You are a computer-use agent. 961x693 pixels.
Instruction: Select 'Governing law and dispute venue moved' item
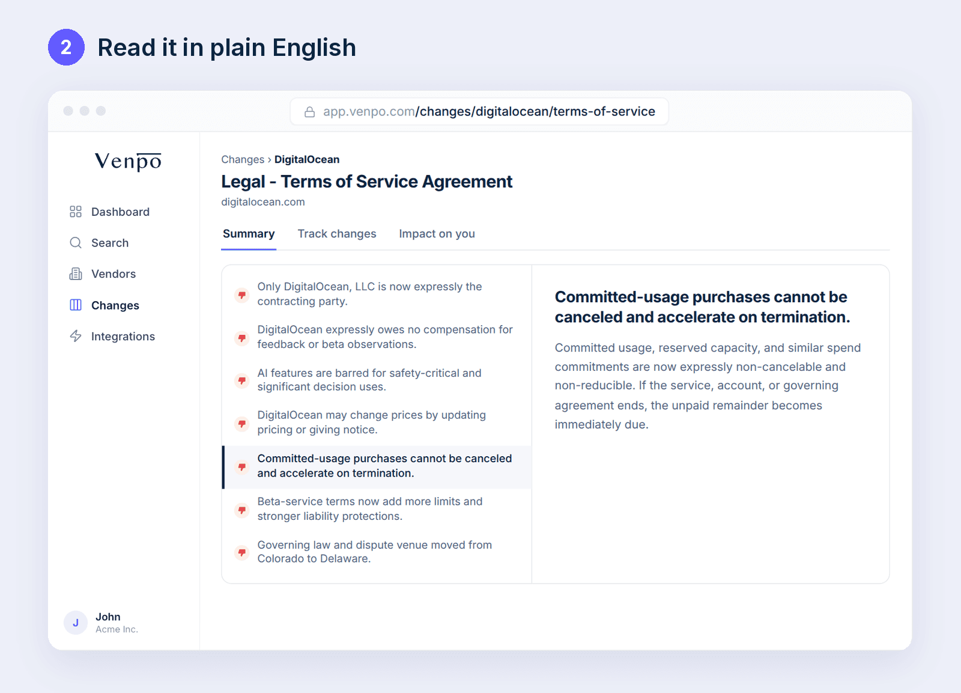tap(377, 552)
